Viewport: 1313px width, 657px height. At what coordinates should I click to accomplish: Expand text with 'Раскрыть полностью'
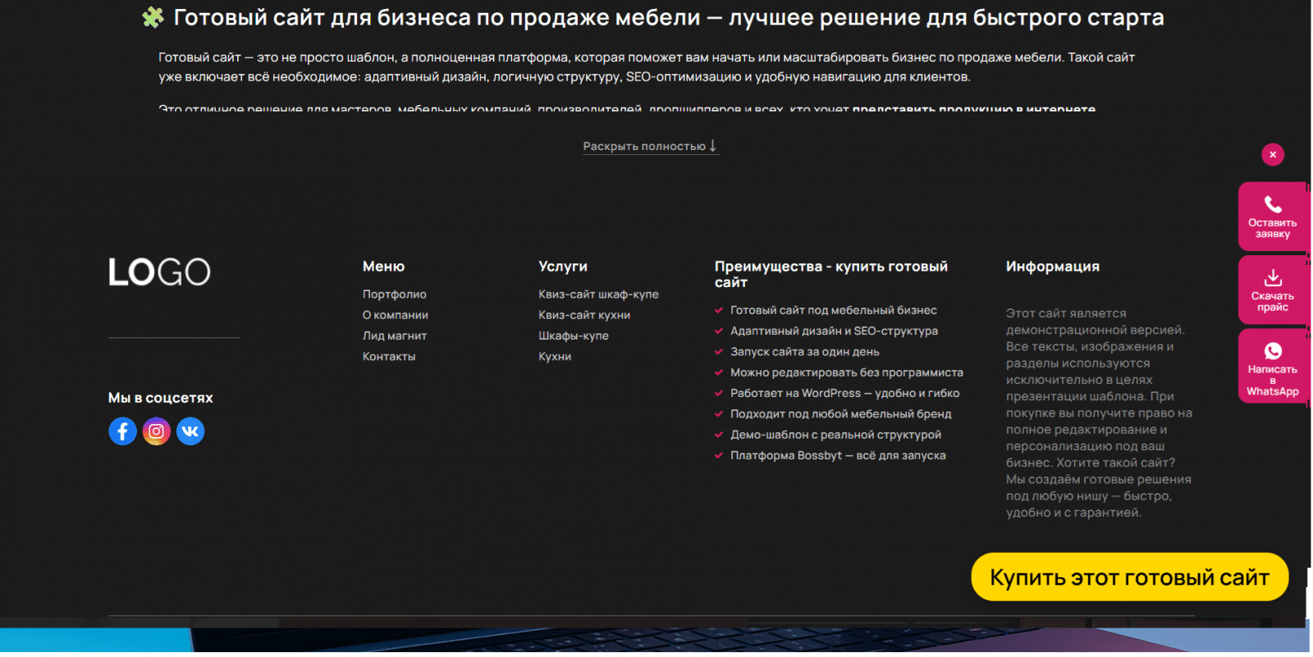click(x=650, y=147)
